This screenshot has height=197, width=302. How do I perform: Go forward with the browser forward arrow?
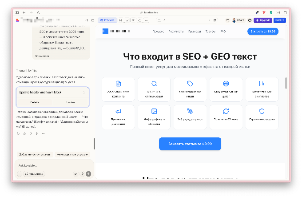click(31, 12)
